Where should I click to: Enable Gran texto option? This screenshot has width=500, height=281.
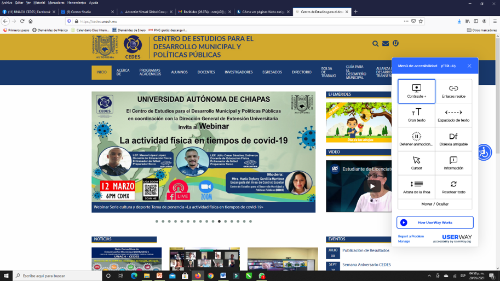tap(416, 115)
